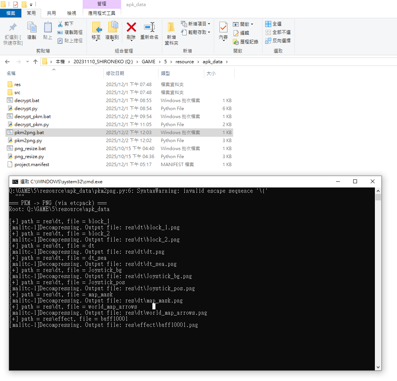Viewport: 397px width, 381px height.
Task: Click the Paste (貼上) clipboard icon
Action: point(48,27)
